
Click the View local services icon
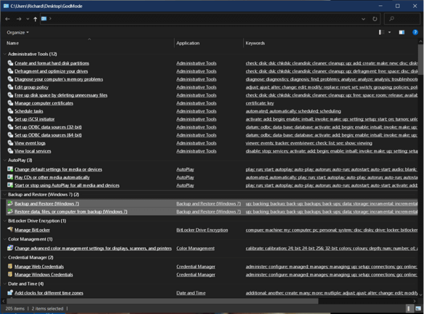(x=11, y=151)
